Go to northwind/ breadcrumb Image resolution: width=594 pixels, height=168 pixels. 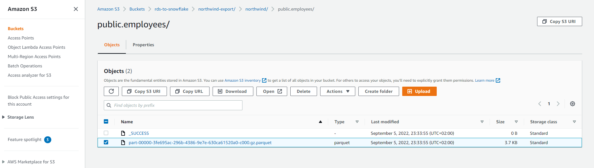[257, 9]
